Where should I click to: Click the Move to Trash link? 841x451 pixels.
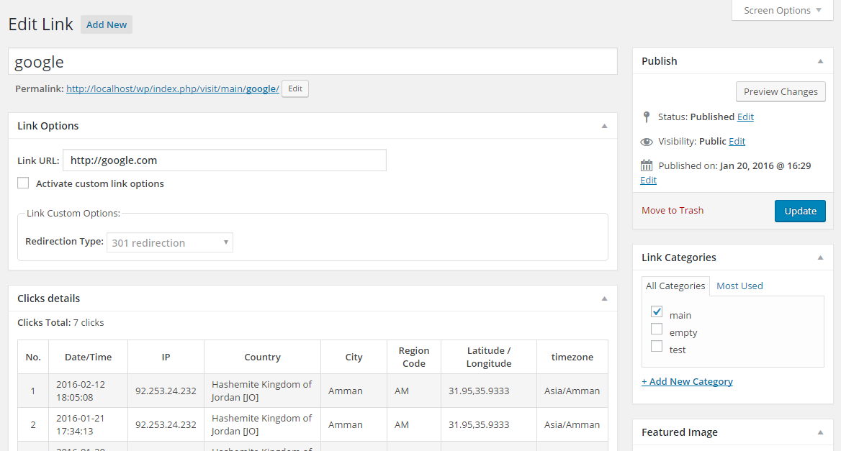point(673,211)
